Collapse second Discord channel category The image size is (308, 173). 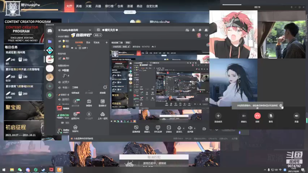coord(62,53)
